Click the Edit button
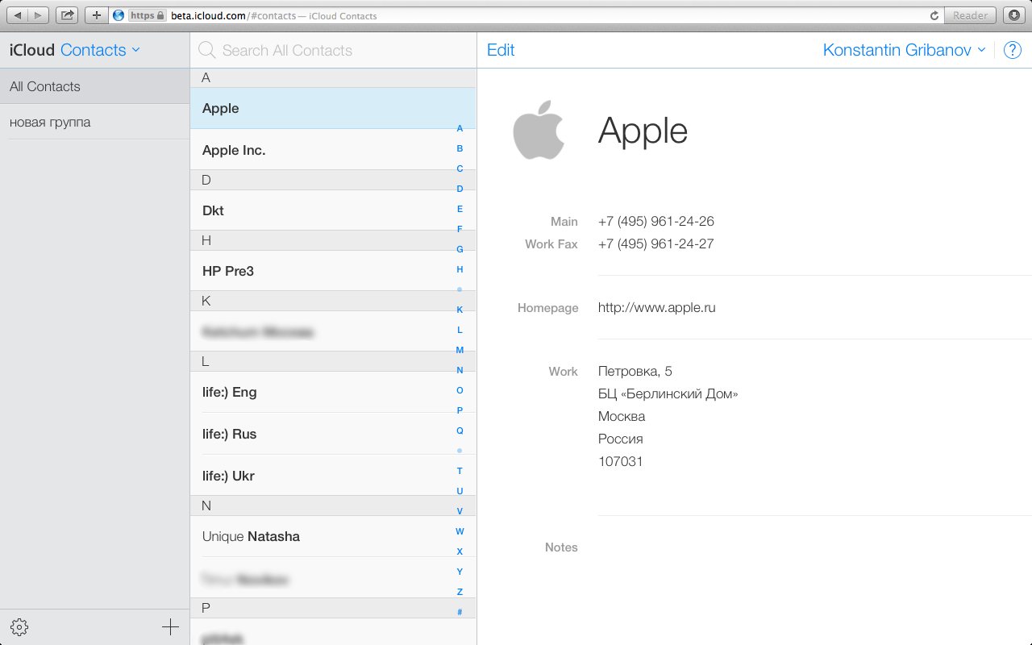Viewport: 1032px width, 645px height. [x=501, y=50]
